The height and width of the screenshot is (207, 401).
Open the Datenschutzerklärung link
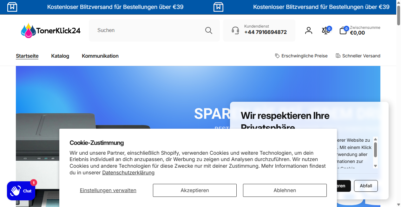tap(128, 172)
